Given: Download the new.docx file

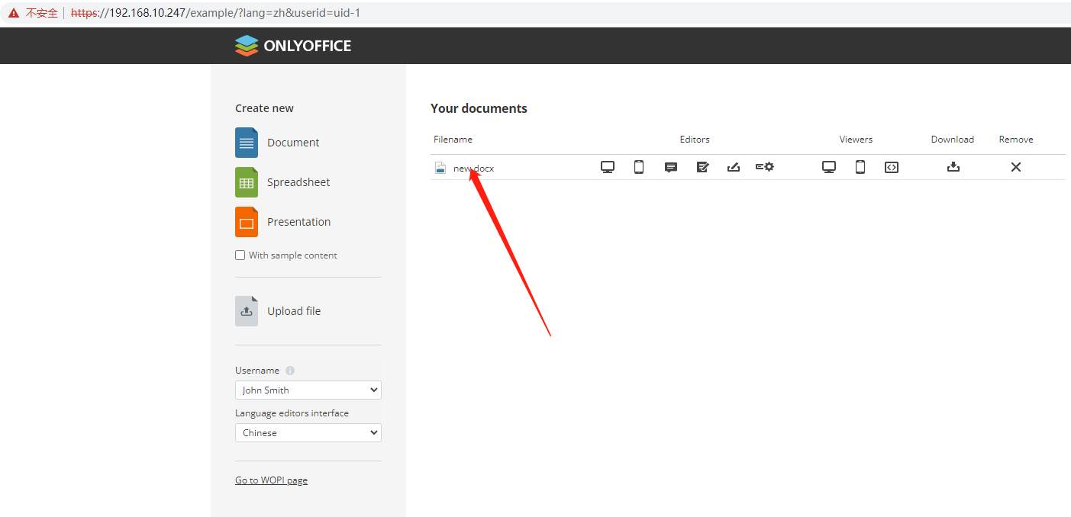Looking at the screenshot, I should [953, 167].
